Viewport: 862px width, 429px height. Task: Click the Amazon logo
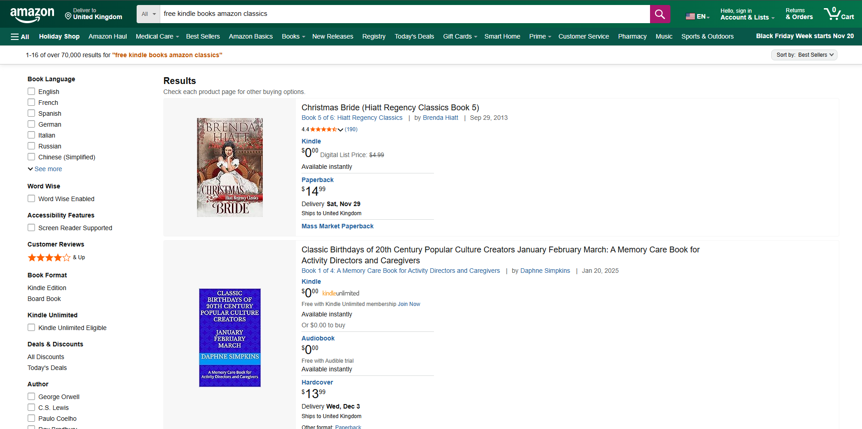pyautogui.click(x=32, y=14)
